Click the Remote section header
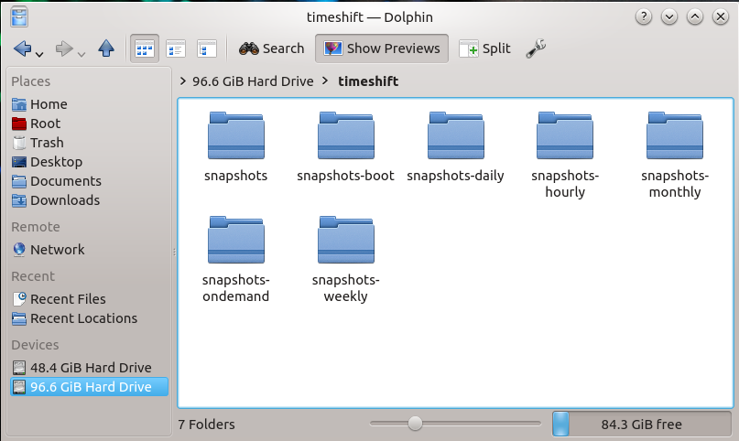Image resolution: width=739 pixels, height=441 pixels. [36, 227]
